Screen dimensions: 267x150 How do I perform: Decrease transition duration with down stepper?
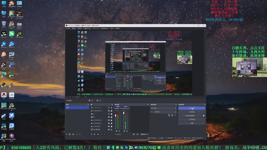coord(176,113)
